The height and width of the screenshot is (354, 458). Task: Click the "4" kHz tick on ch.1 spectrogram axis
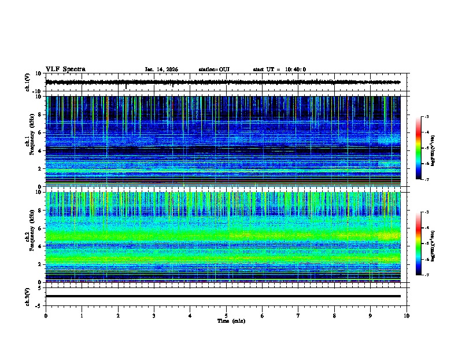point(40,151)
